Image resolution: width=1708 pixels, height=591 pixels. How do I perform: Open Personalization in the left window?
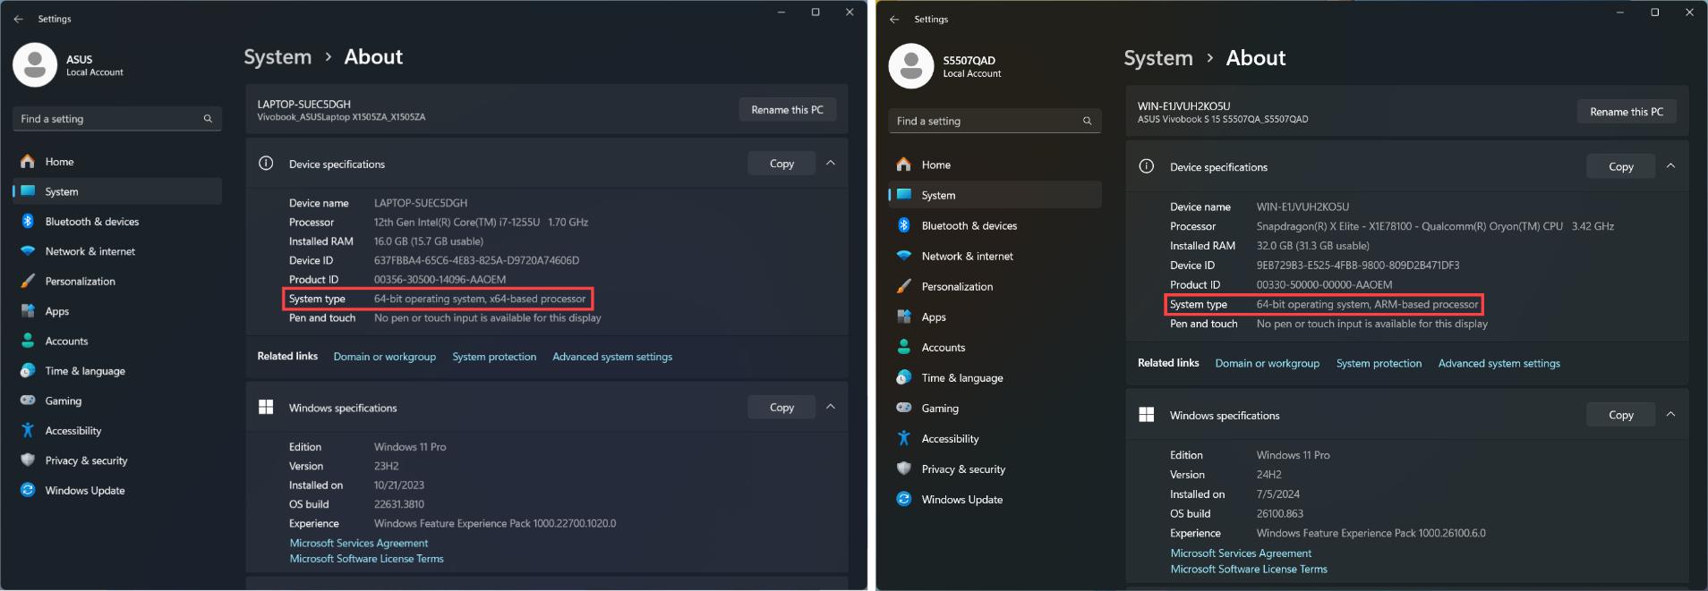pyautogui.click(x=117, y=282)
